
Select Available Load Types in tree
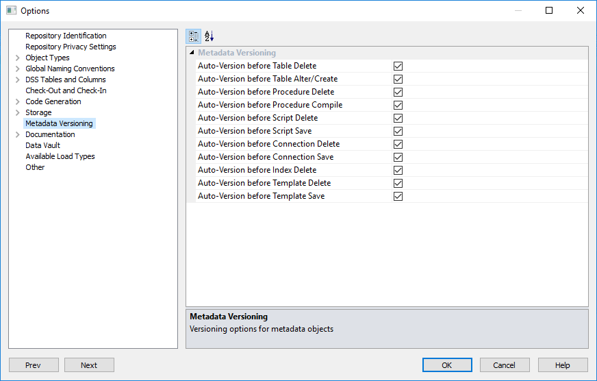coord(60,156)
